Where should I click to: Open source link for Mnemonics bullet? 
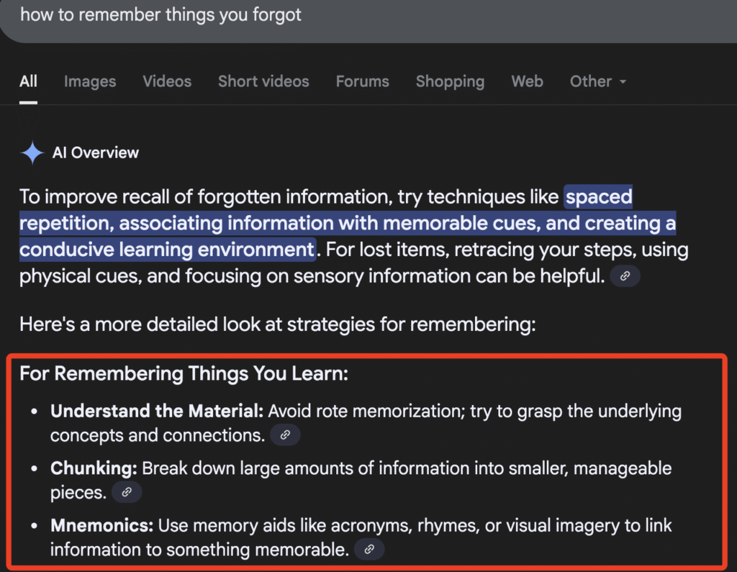368,550
